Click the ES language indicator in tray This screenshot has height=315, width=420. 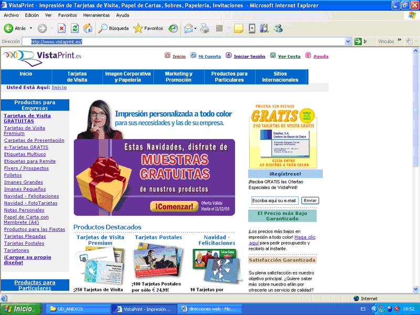[x=363, y=309]
